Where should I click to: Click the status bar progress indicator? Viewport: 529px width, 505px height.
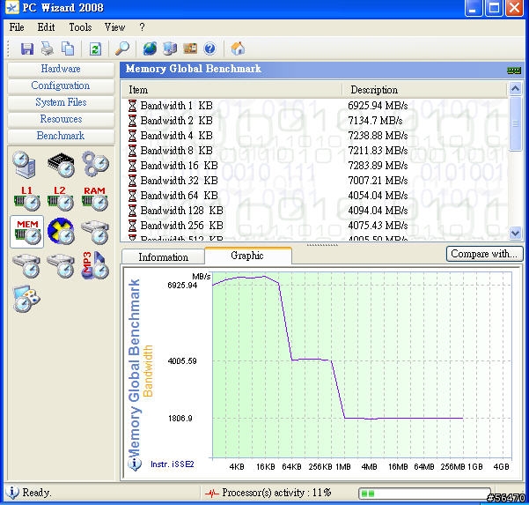[425, 494]
